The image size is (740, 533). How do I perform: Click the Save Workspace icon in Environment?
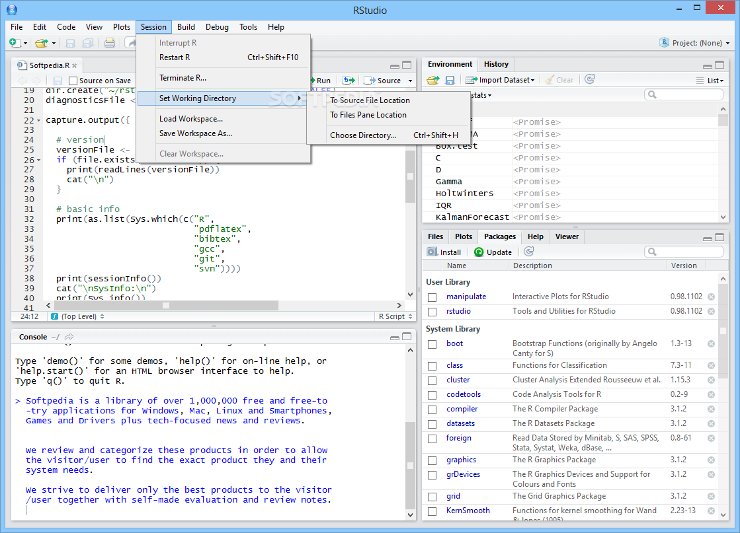click(450, 80)
